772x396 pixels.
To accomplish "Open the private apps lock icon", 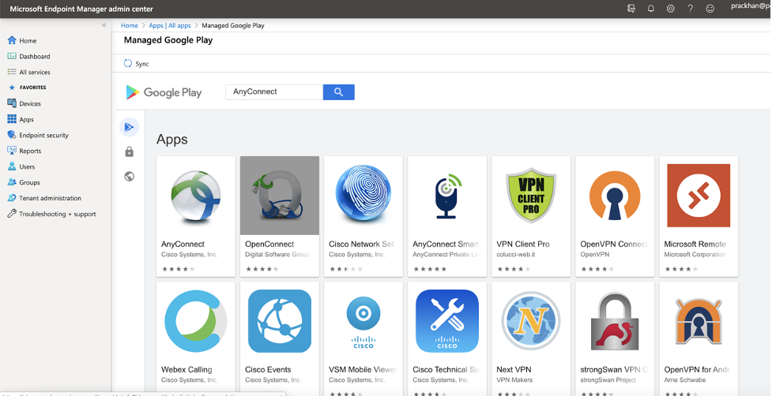I will [130, 151].
